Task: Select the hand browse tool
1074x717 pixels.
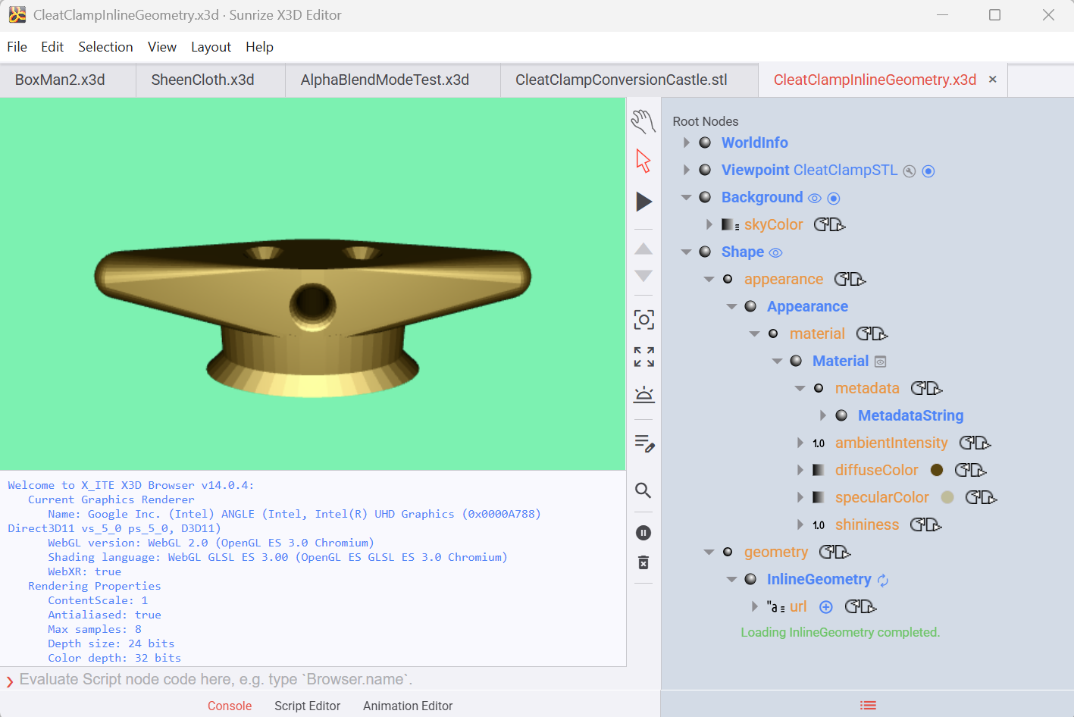Action: coord(643,121)
